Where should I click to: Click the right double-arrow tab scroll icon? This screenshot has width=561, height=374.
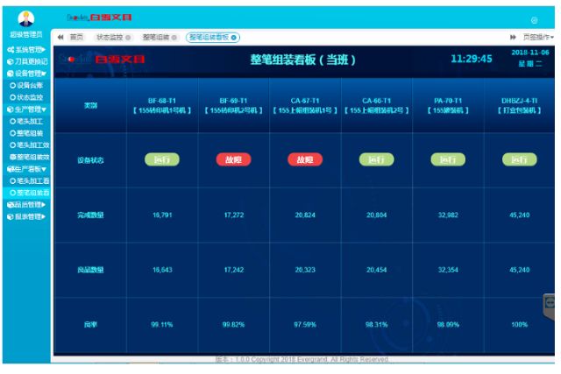(x=513, y=38)
